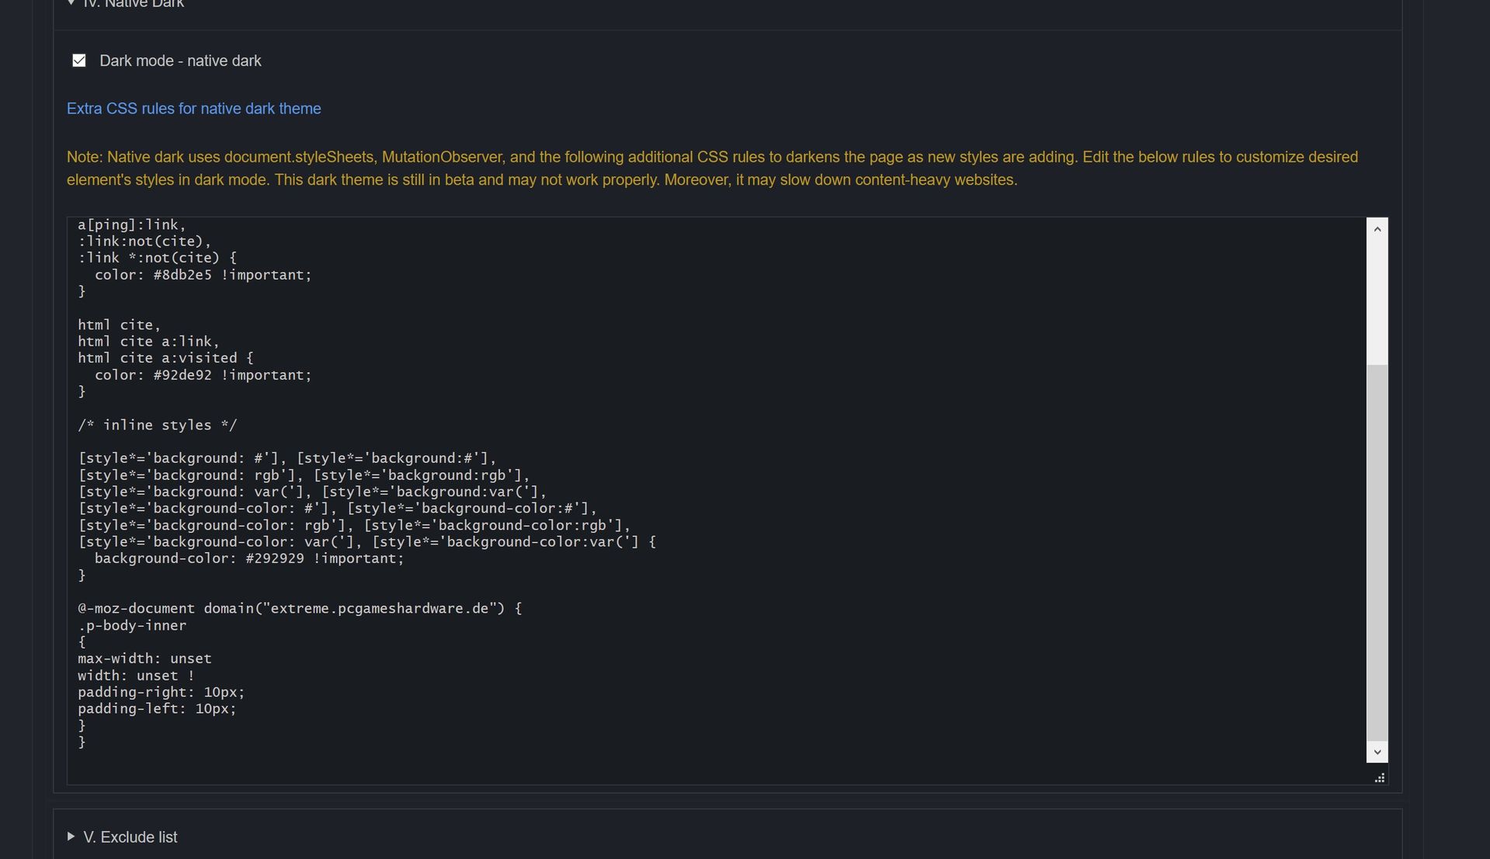Place cursor on "width: unset !" line
The width and height of the screenshot is (1490, 859).
[x=136, y=676]
